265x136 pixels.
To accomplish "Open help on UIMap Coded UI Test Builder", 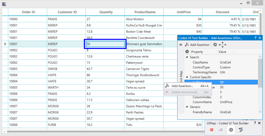I will (255, 123).
